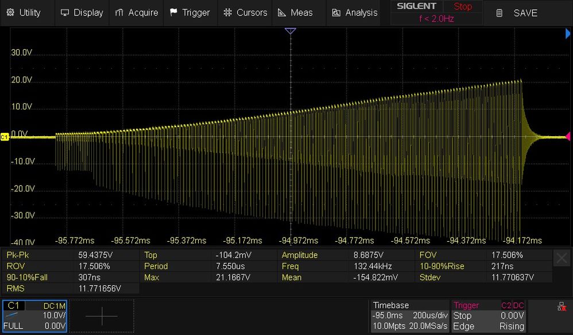The image size is (573, 335).
Task: Click the network status icon
Action: [562, 306]
